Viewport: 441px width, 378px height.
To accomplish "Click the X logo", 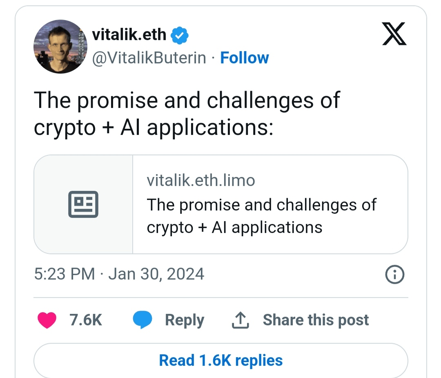I will [395, 34].
